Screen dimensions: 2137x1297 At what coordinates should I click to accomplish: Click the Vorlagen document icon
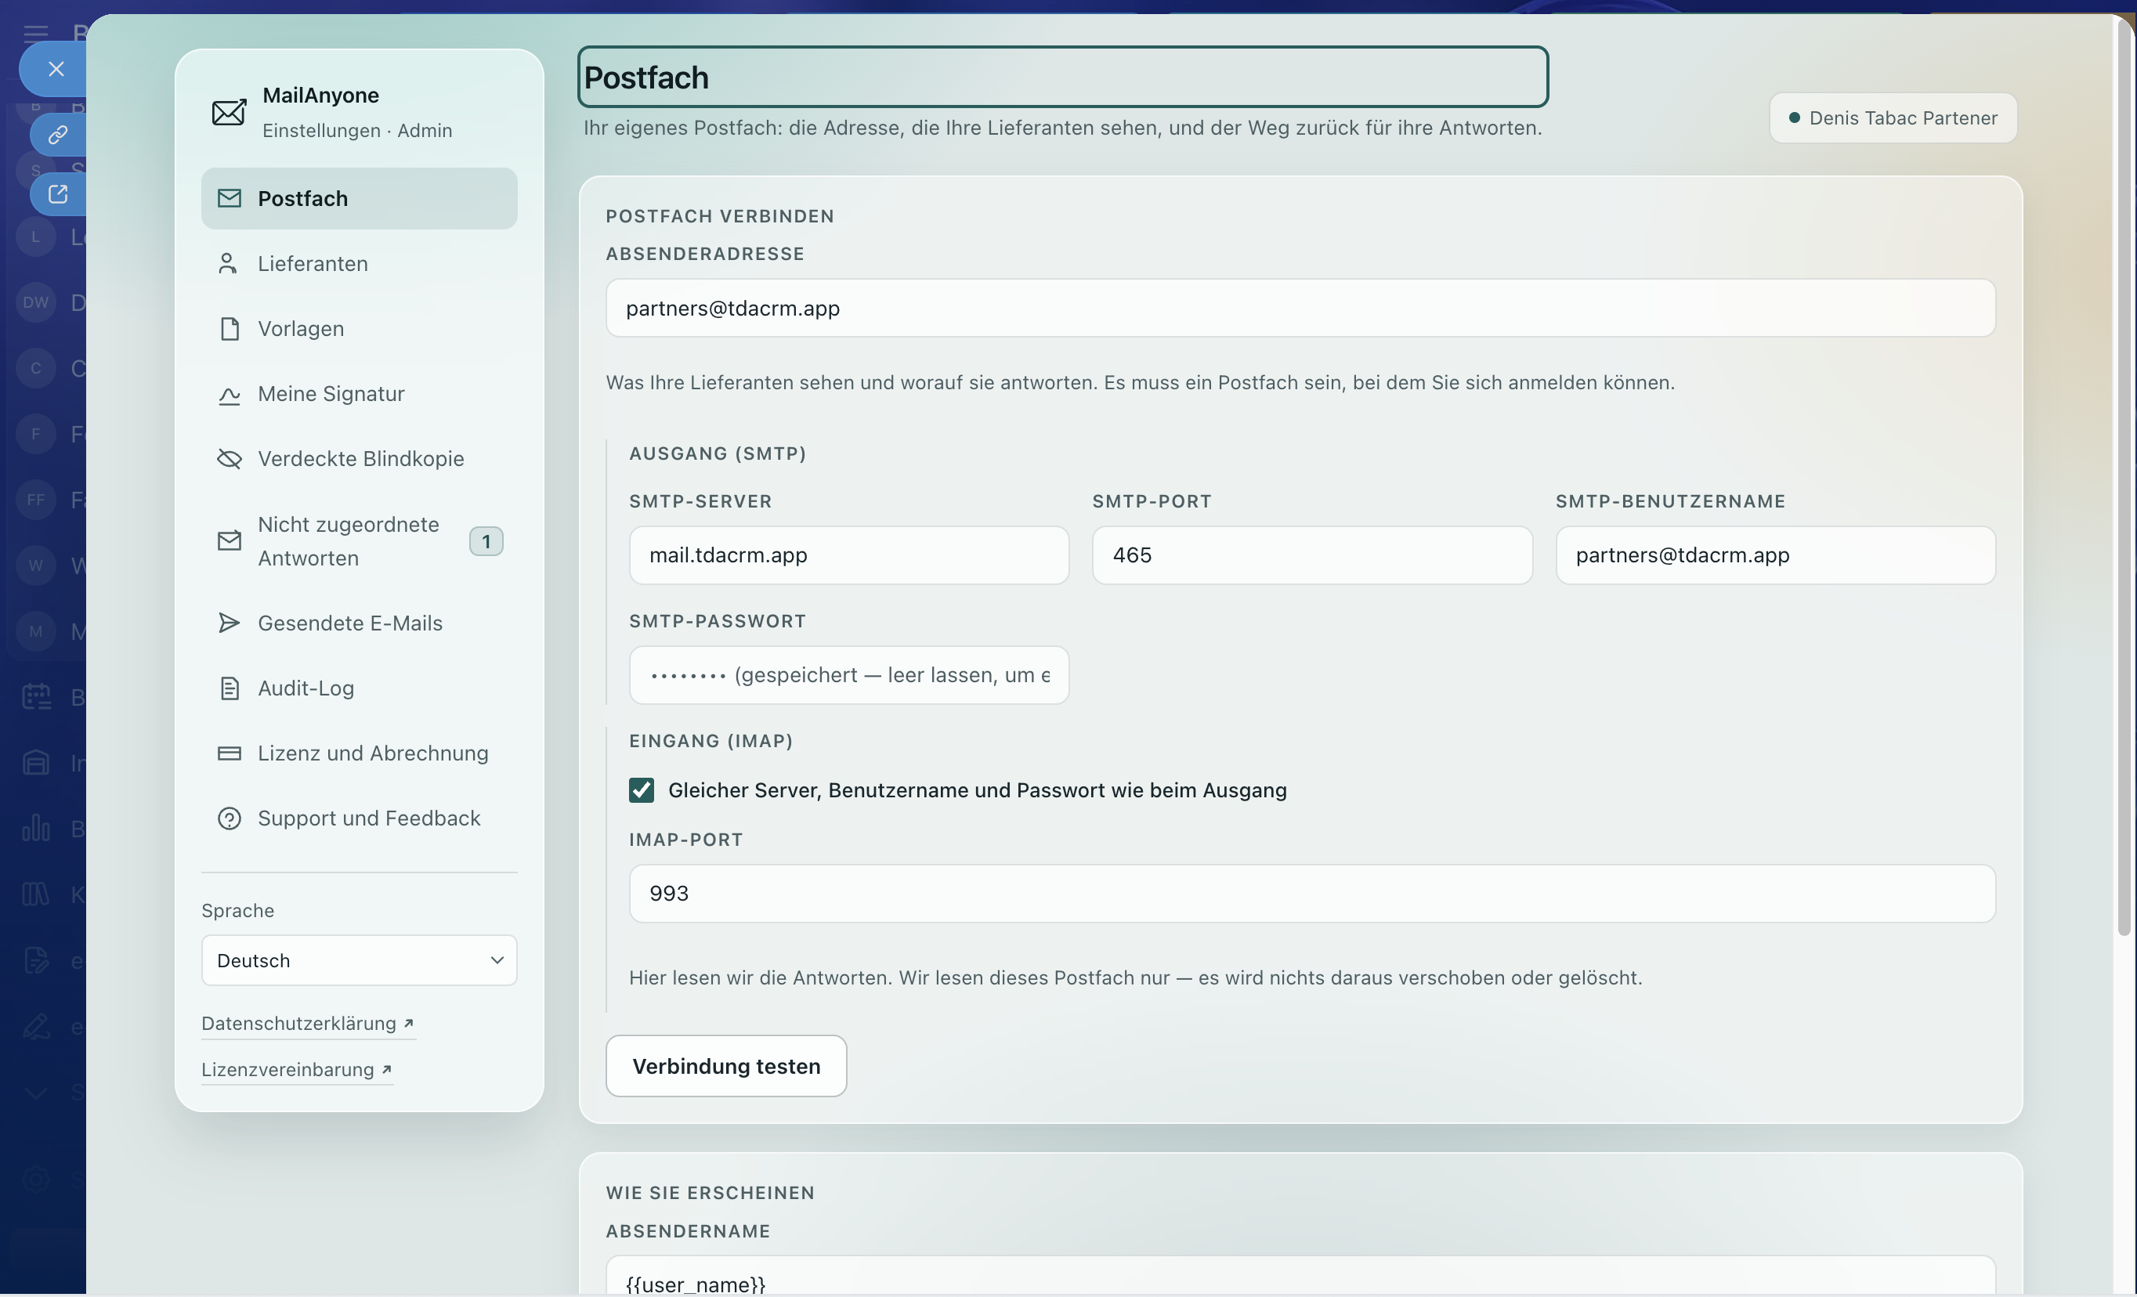coord(229,329)
